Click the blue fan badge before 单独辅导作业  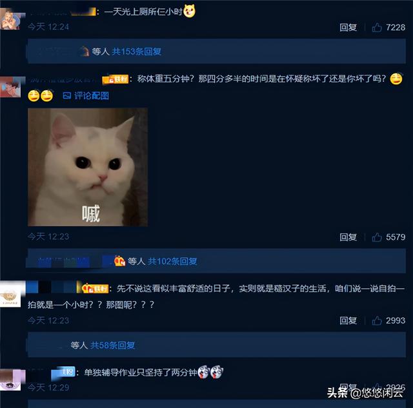coord(63,372)
